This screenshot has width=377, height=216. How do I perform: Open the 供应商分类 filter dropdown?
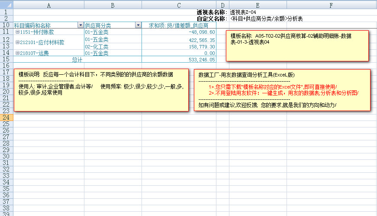tap(138, 25)
